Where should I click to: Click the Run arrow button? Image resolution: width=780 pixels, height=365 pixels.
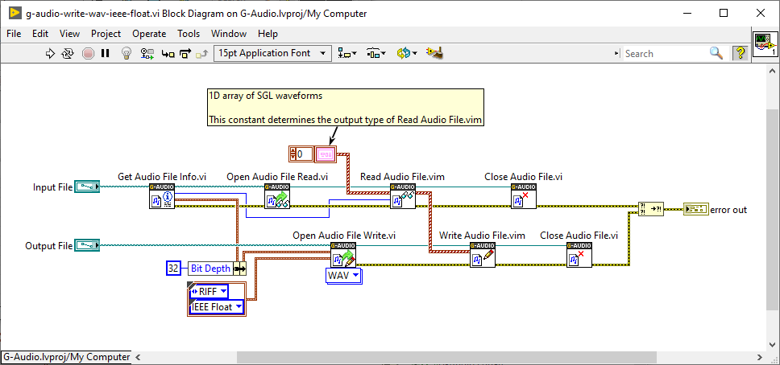50,53
